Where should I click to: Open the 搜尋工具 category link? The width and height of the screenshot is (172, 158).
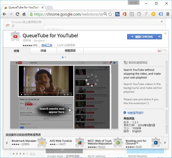click(x=47, y=45)
